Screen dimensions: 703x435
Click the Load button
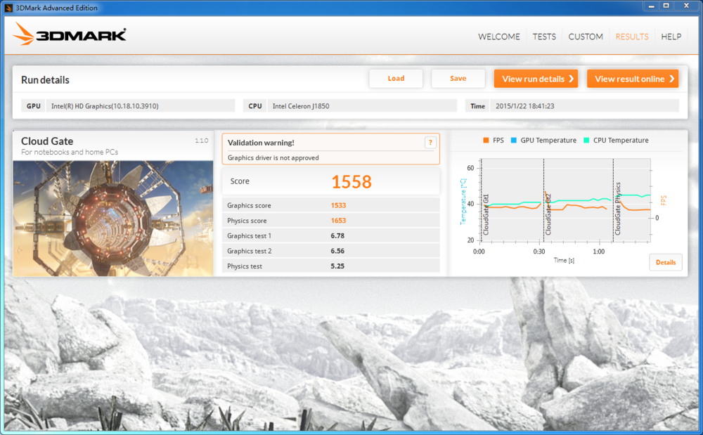pos(396,79)
